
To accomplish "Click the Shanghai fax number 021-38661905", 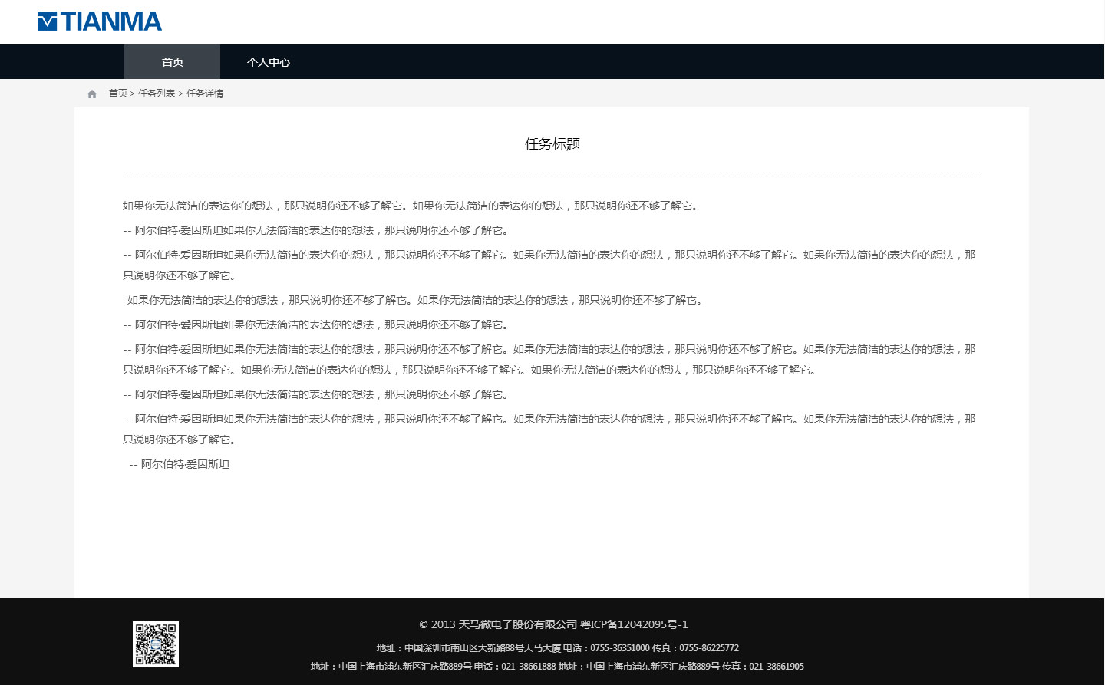I will coord(777,666).
